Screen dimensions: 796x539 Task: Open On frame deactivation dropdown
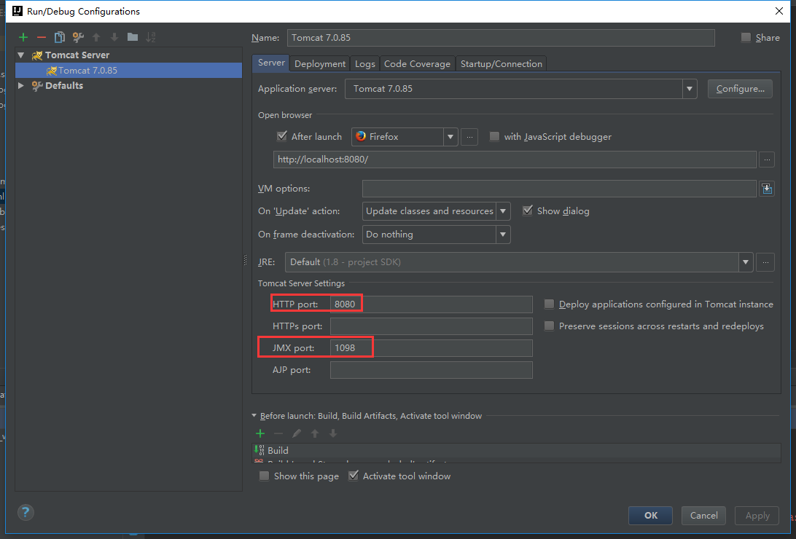[503, 235]
